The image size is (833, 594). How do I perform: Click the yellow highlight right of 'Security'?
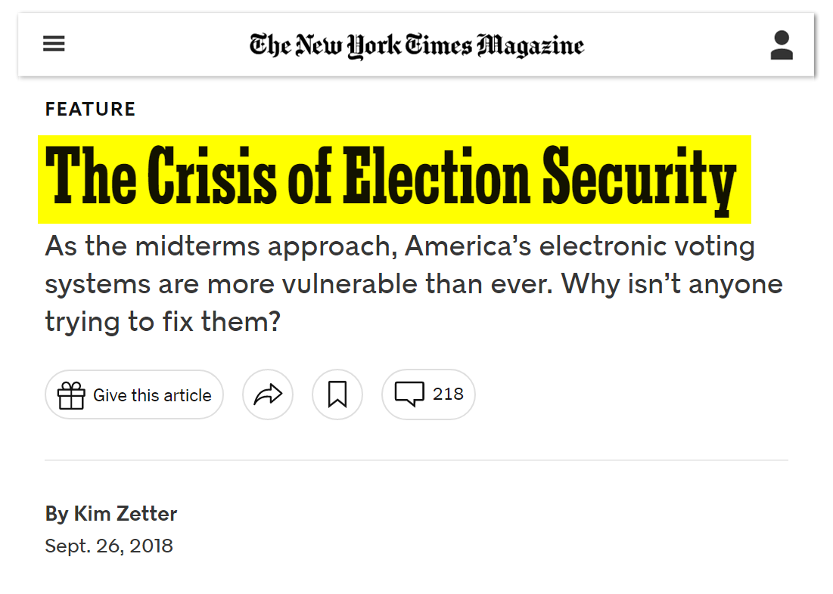tap(744, 180)
